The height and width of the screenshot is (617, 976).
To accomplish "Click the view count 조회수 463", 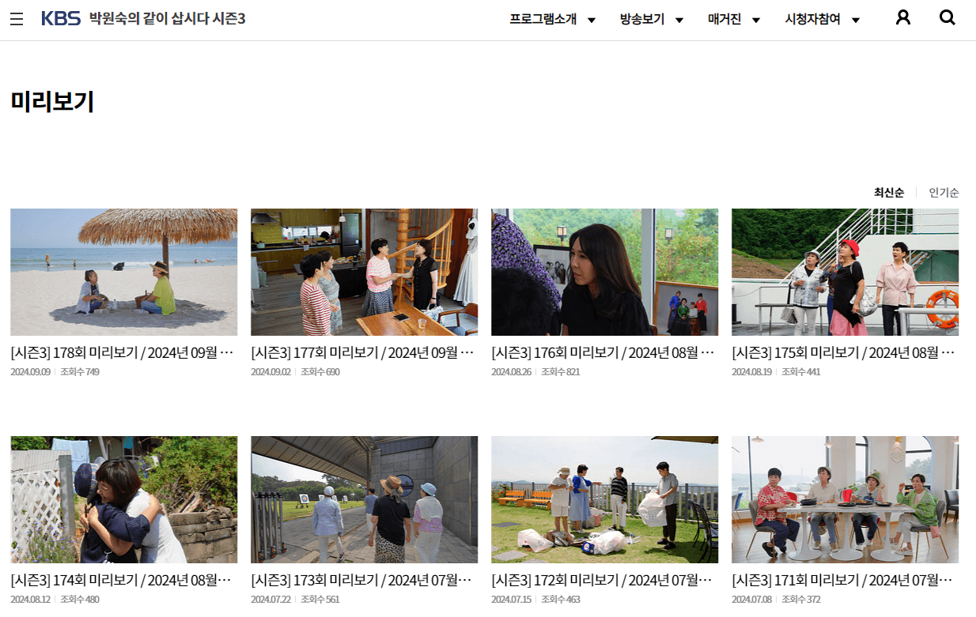I will tap(561, 600).
